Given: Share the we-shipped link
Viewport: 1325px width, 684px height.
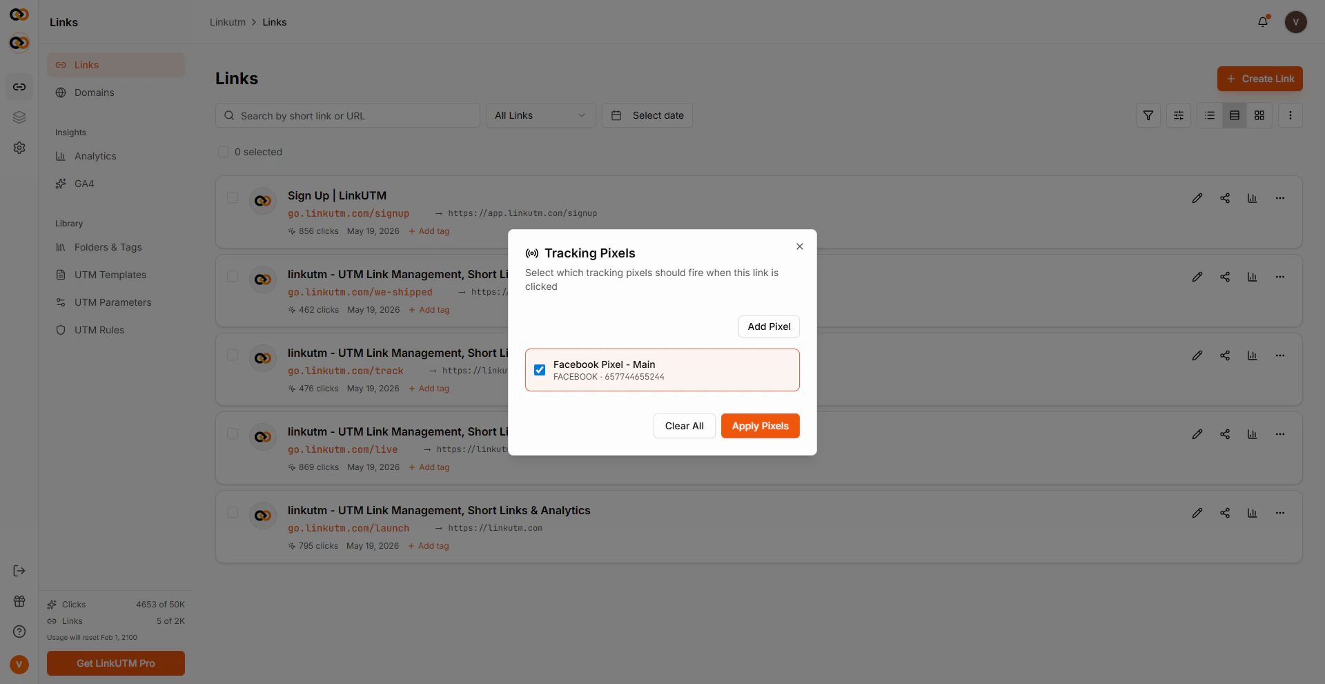Looking at the screenshot, I should [x=1225, y=277].
